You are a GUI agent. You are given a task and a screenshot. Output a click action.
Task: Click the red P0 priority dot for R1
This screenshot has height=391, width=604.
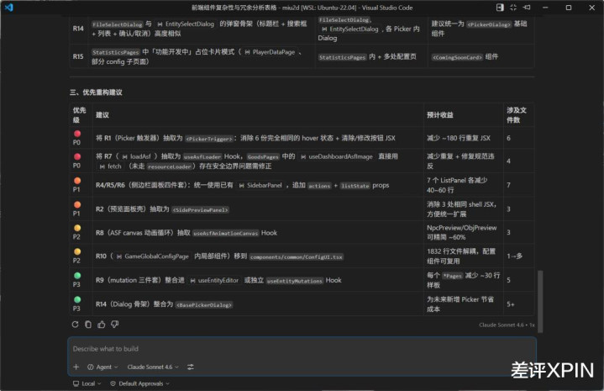click(x=77, y=133)
